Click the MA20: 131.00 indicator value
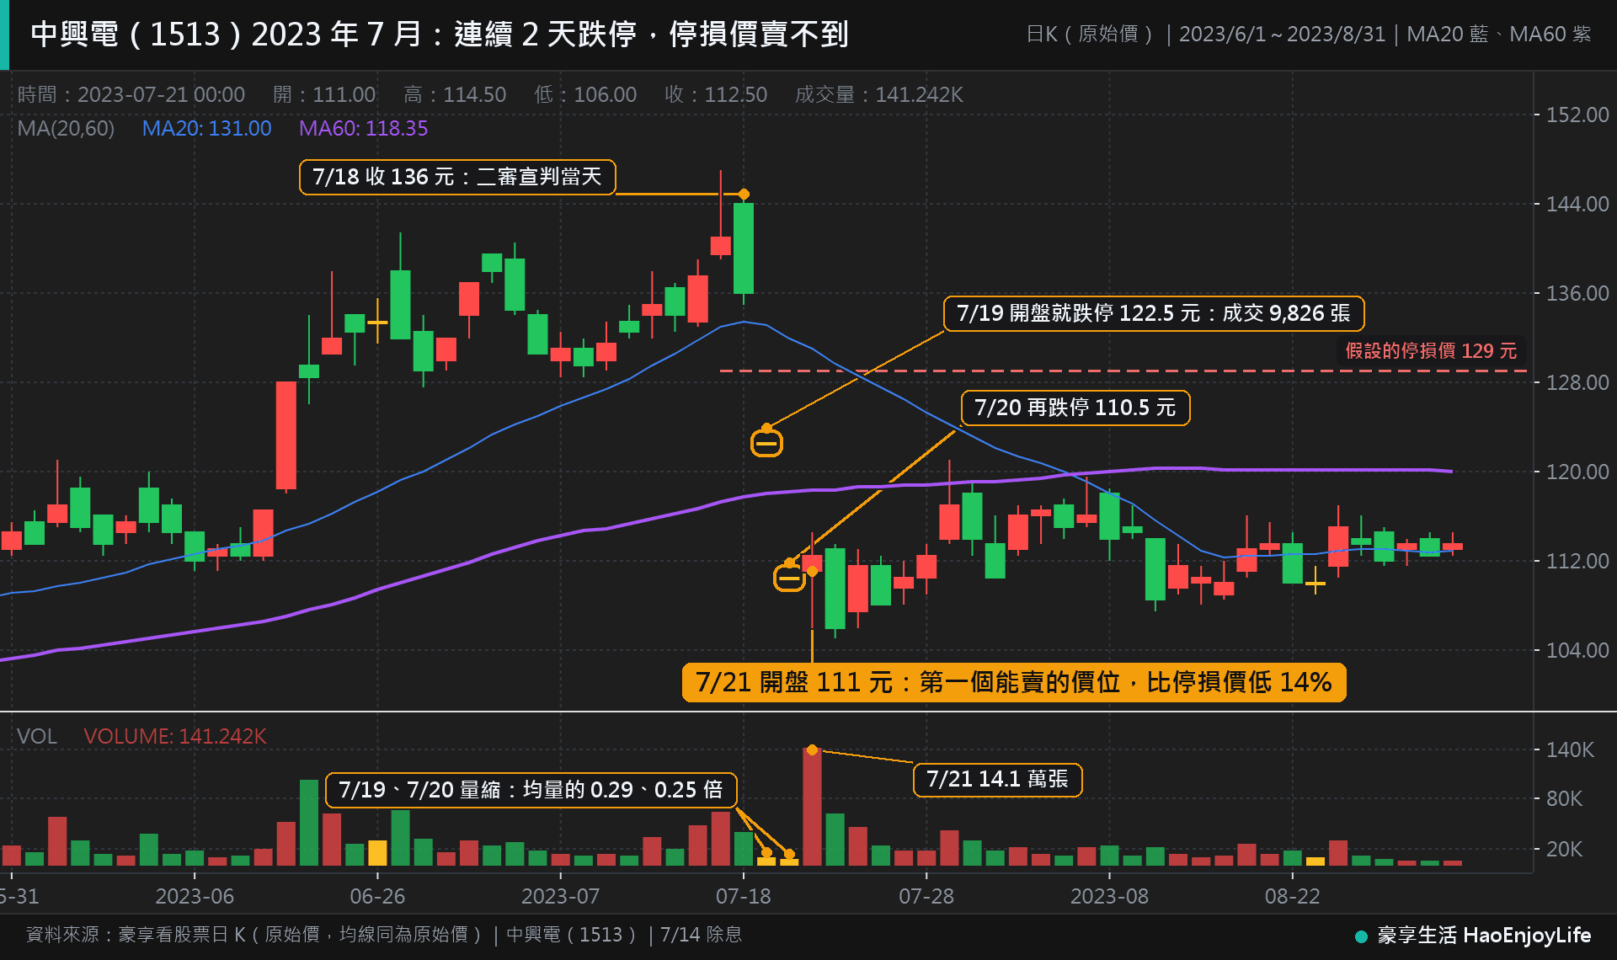Screen dimensions: 1617x960 207,128
